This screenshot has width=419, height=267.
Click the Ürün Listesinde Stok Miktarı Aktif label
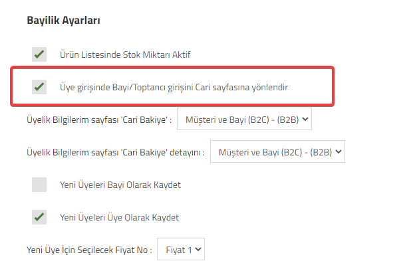(x=125, y=54)
